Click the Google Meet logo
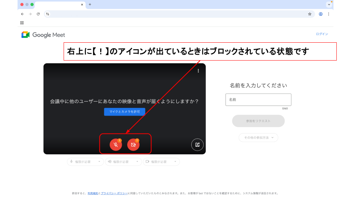 pyautogui.click(x=43, y=35)
